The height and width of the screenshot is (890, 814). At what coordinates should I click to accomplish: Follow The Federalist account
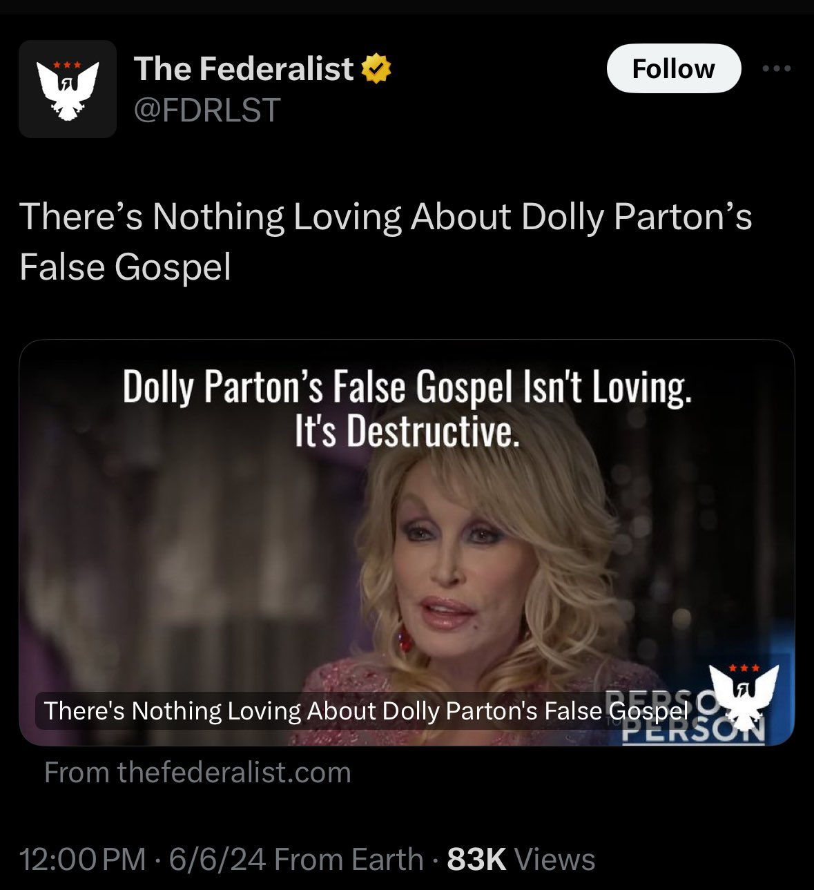coord(674,68)
